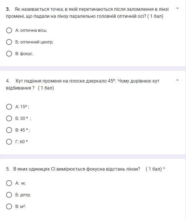Click the answer label text 'оптична вісь'
This screenshot has height=219, width=186.
[34, 30]
